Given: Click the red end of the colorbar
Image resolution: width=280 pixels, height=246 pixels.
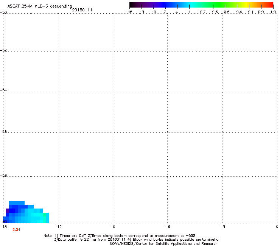Looking at the screenshot, I should pos(270,5).
